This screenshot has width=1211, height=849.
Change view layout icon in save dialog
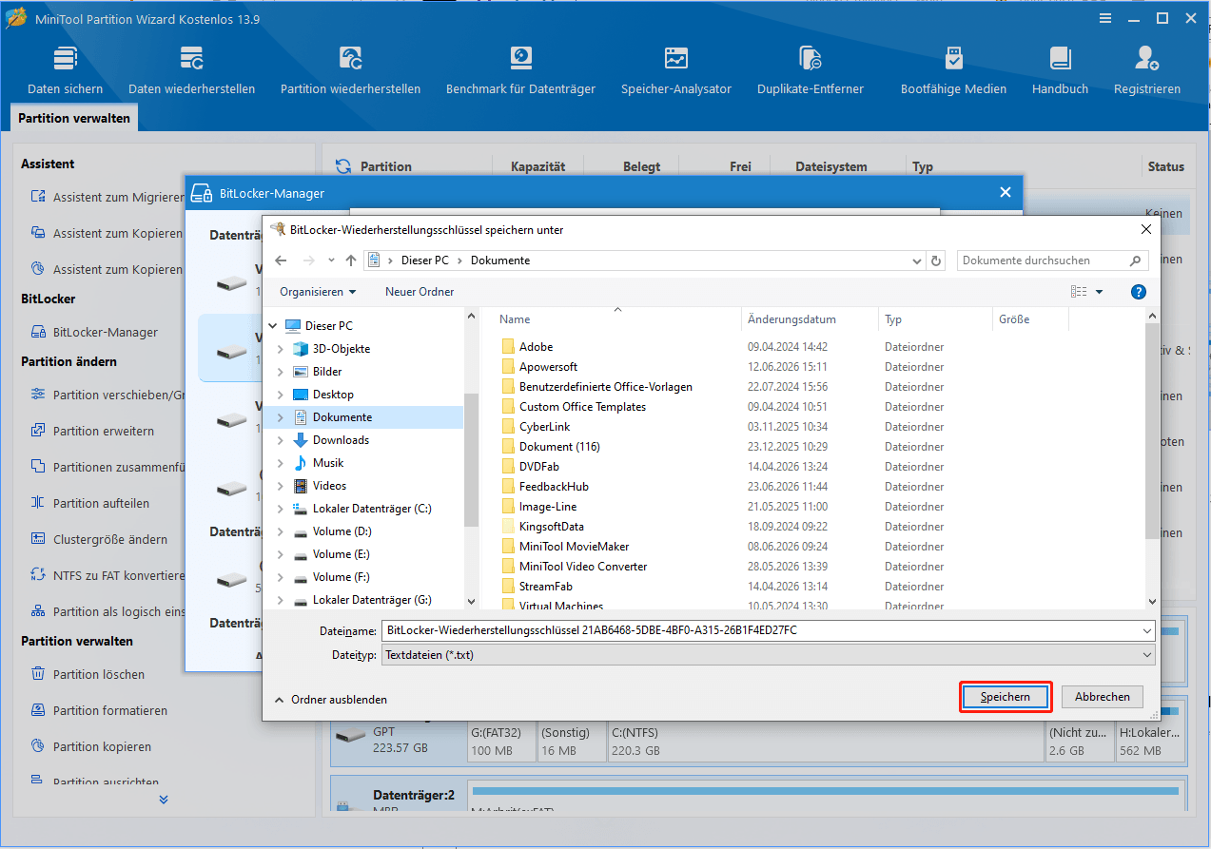[1079, 292]
